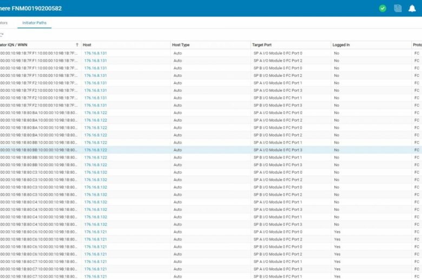Select 'SP B I/O Module 0 FC Port 1' for host 176.16.8.132
Image resolution: width=422 pixels, height=279 pixels.
tap(278, 217)
